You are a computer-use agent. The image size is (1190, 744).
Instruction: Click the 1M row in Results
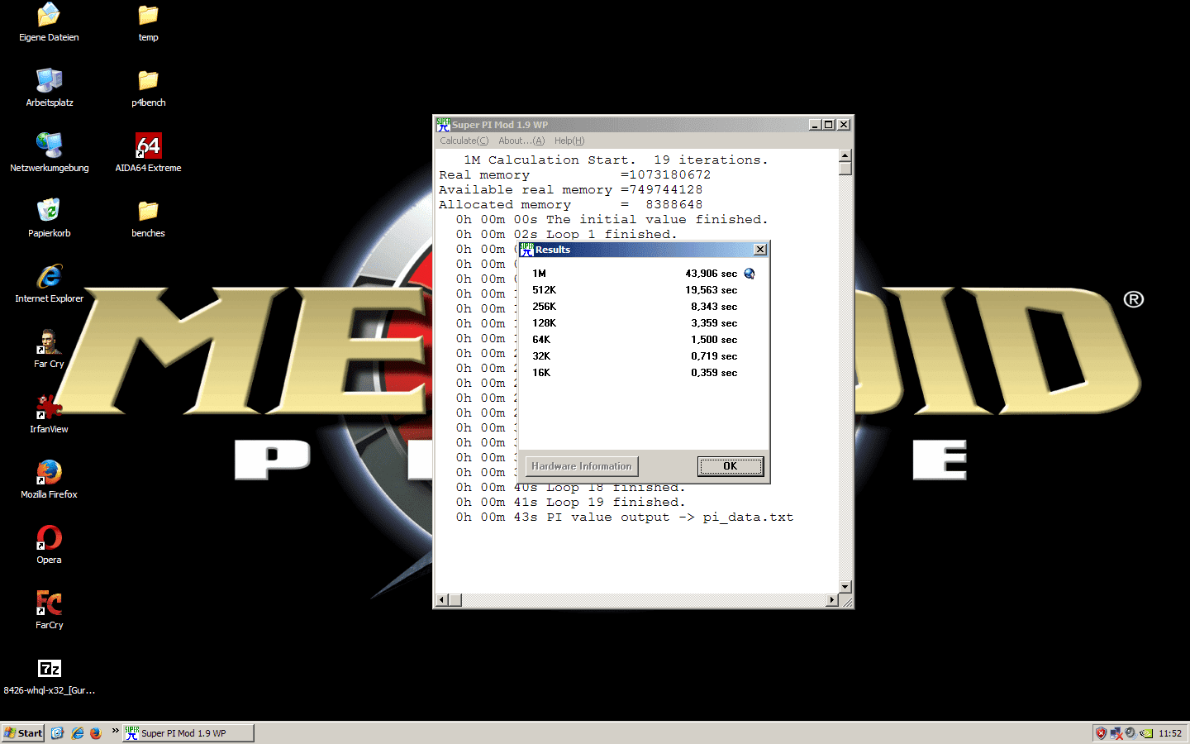click(643, 274)
